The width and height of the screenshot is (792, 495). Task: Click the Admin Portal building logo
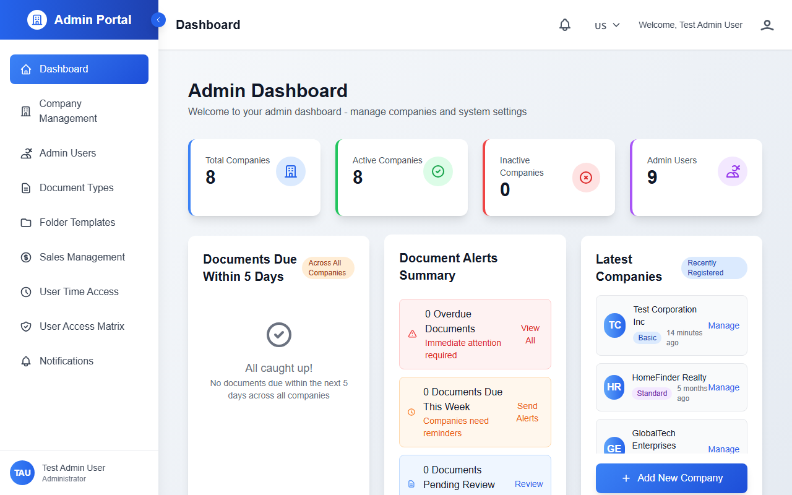pyautogui.click(x=37, y=19)
